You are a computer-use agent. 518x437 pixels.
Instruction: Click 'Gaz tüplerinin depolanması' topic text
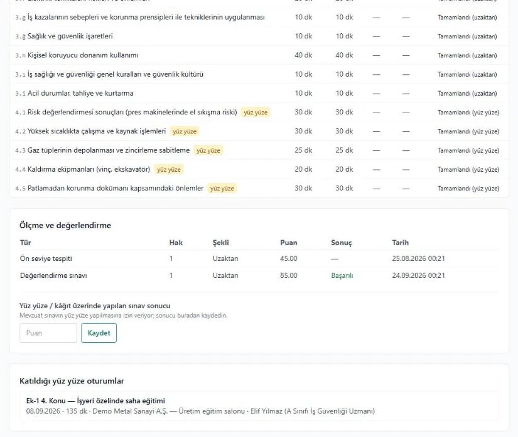(x=109, y=150)
